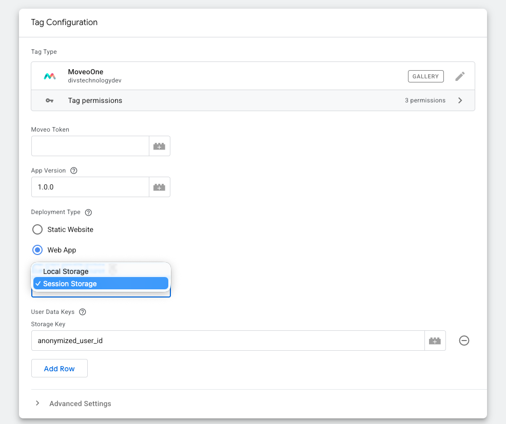Click the key icon beside Tag permissions
Image resolution: width=506 pixels, height=424 pixels.
click(x=49, y=100)
